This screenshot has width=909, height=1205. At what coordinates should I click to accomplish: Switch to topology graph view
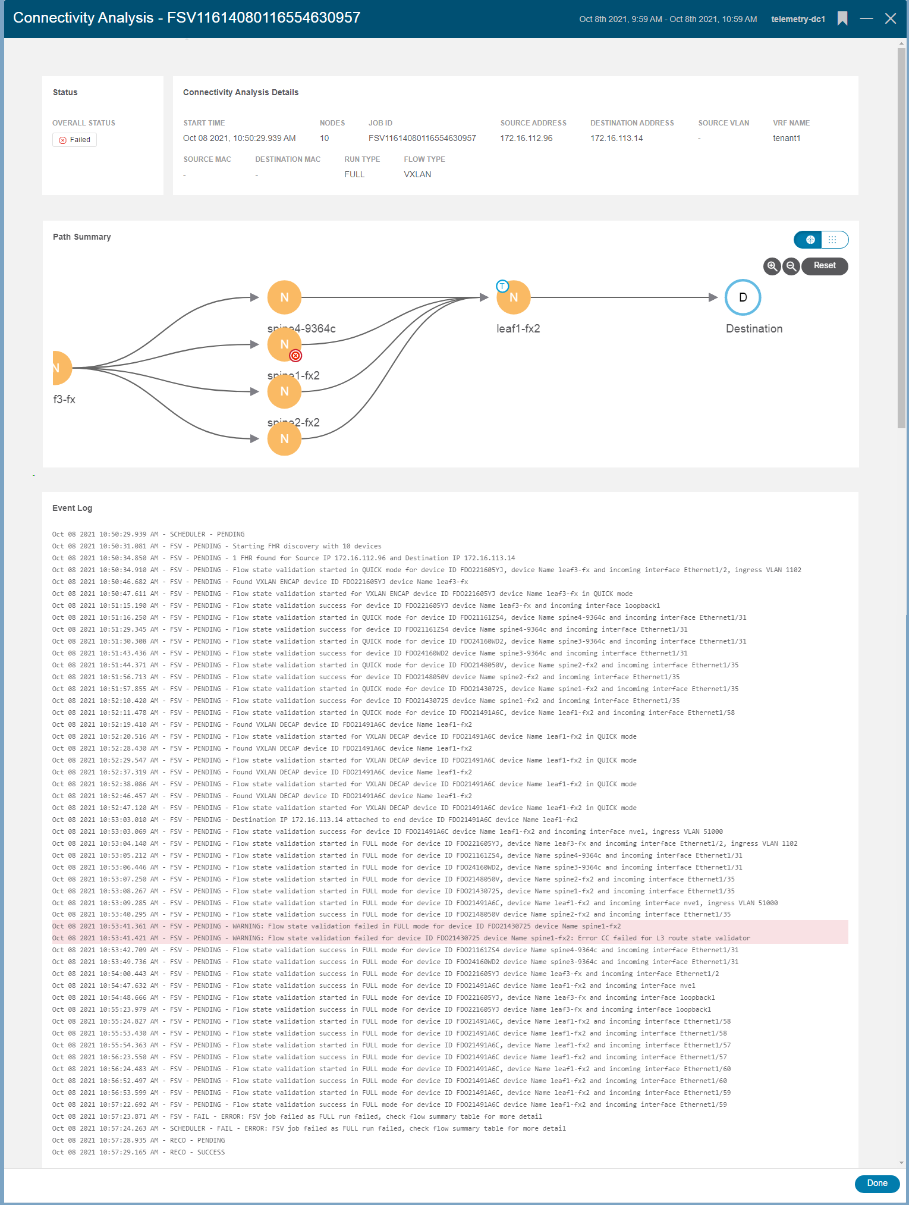[809, 240]
